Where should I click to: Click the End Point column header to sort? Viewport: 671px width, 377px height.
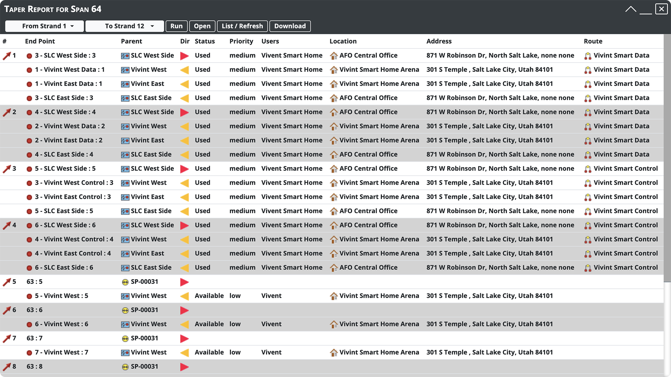39,40
